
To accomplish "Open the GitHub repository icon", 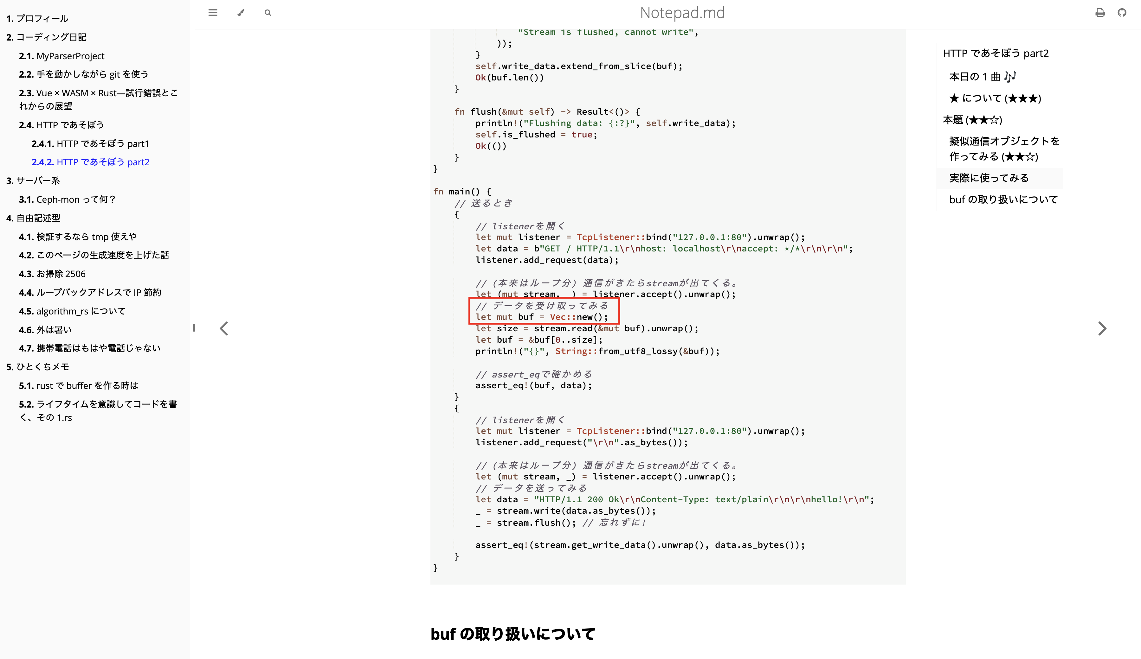I will coord(1122,13).
